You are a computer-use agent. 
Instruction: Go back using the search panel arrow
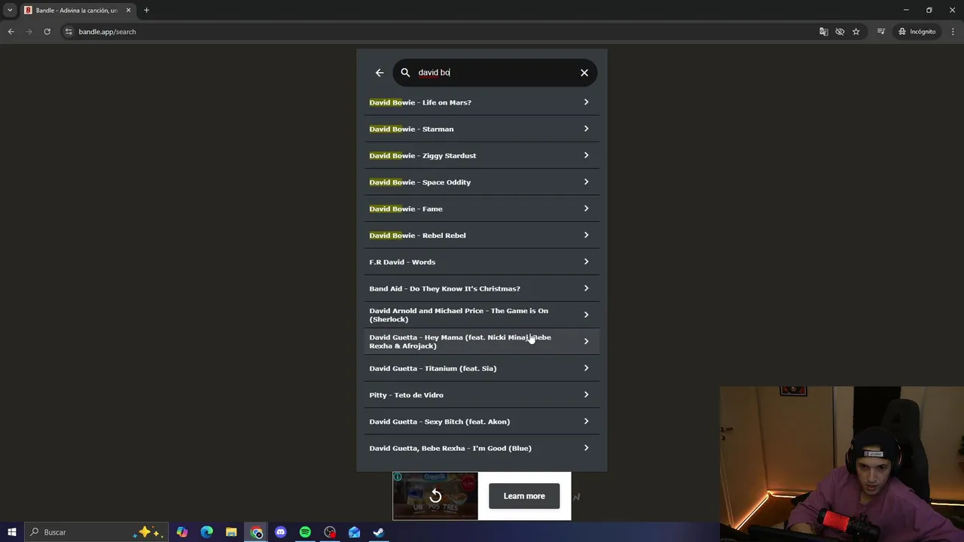380,73
